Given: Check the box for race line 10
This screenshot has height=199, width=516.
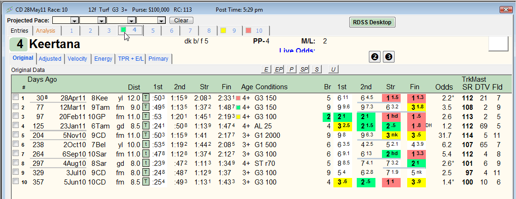Looking at the screenshot, I should [x=15, y=182].
